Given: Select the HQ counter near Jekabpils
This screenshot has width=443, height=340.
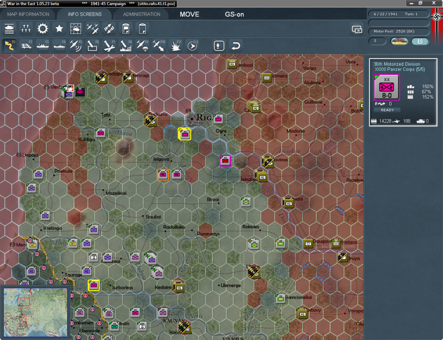Looking at the screenshot, I should (262, 177).
